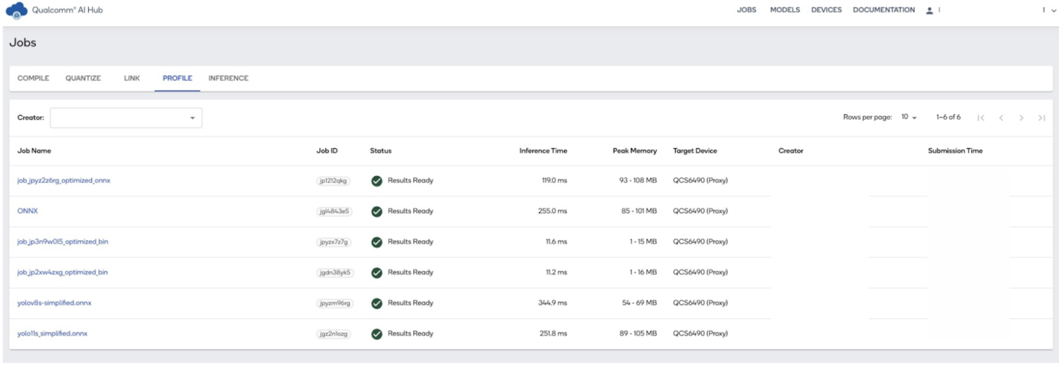This screenshot has height=367, width=1059.
Task: Open the job_jpyz2z6rg_optimized_onnx job link
Action: click(x=64, y=181)
